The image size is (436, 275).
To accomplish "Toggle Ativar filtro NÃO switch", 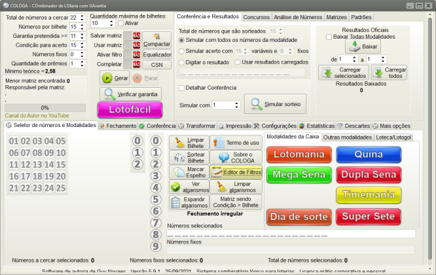I will tap(132, 55).
